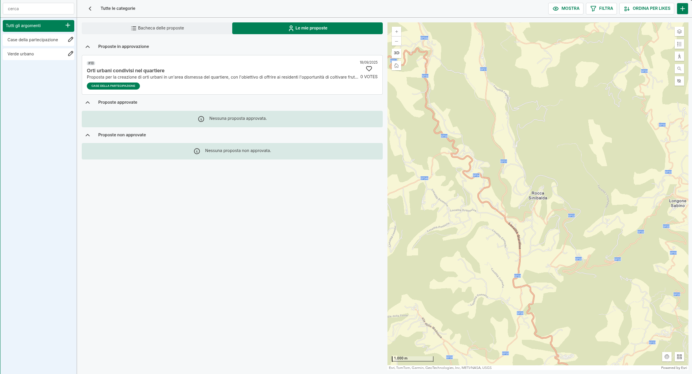692x374 pixels.
Task: Collapse the Proposte approvate section
Action: point(88,103)
